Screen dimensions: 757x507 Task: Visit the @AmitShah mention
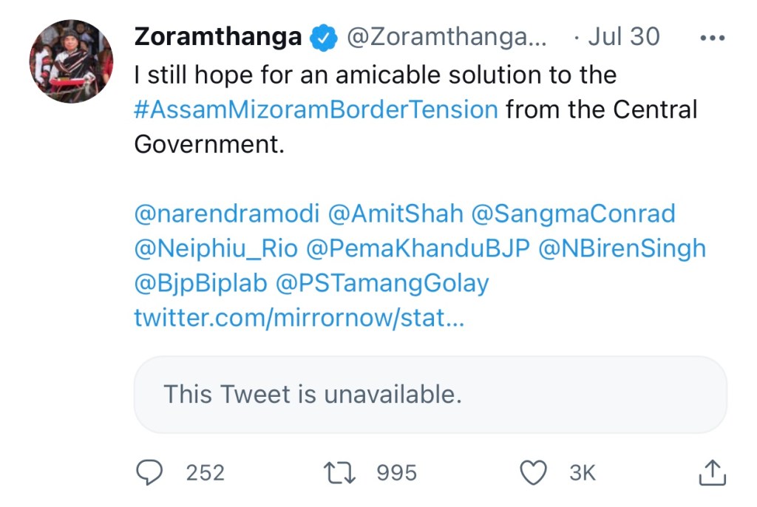pos(395,214)
